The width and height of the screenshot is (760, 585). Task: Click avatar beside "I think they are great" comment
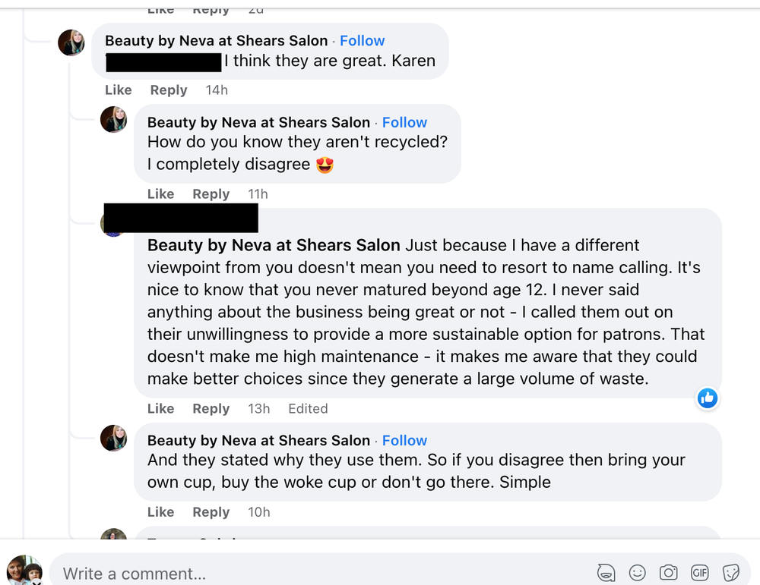click(71, 42)
